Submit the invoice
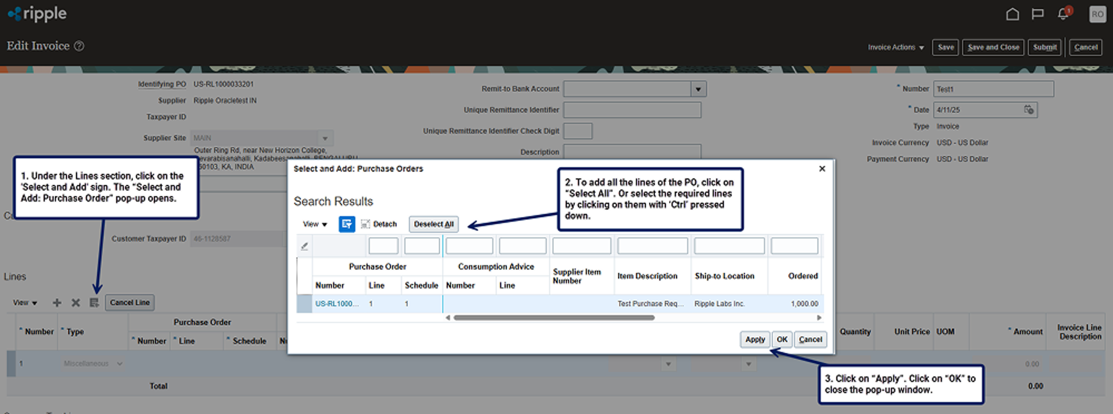This screenshot has width=1113, height=414. pos(1045,47)
